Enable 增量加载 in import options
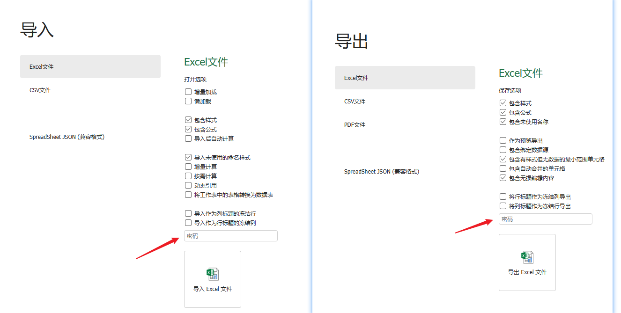 click(188, 92)
